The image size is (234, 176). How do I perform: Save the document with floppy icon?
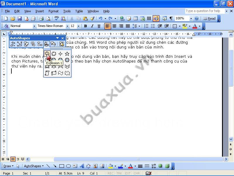[x=20, y=18]
